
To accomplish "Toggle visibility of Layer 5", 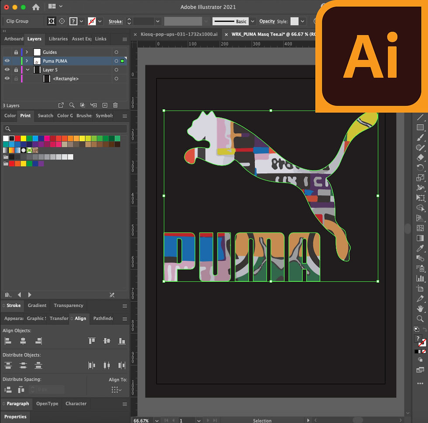I will click(x=7, y=70).
